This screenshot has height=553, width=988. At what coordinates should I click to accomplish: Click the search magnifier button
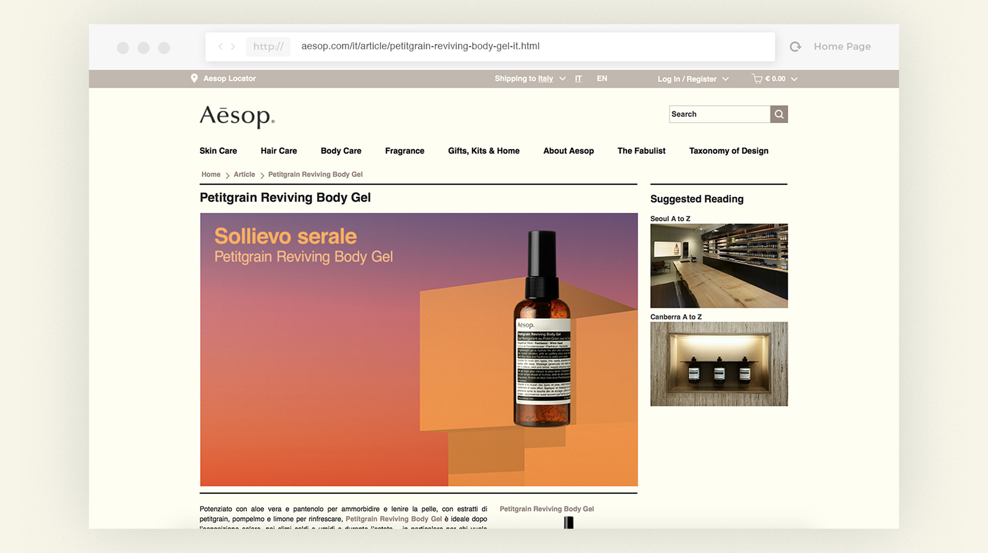[x=779, y=114]
